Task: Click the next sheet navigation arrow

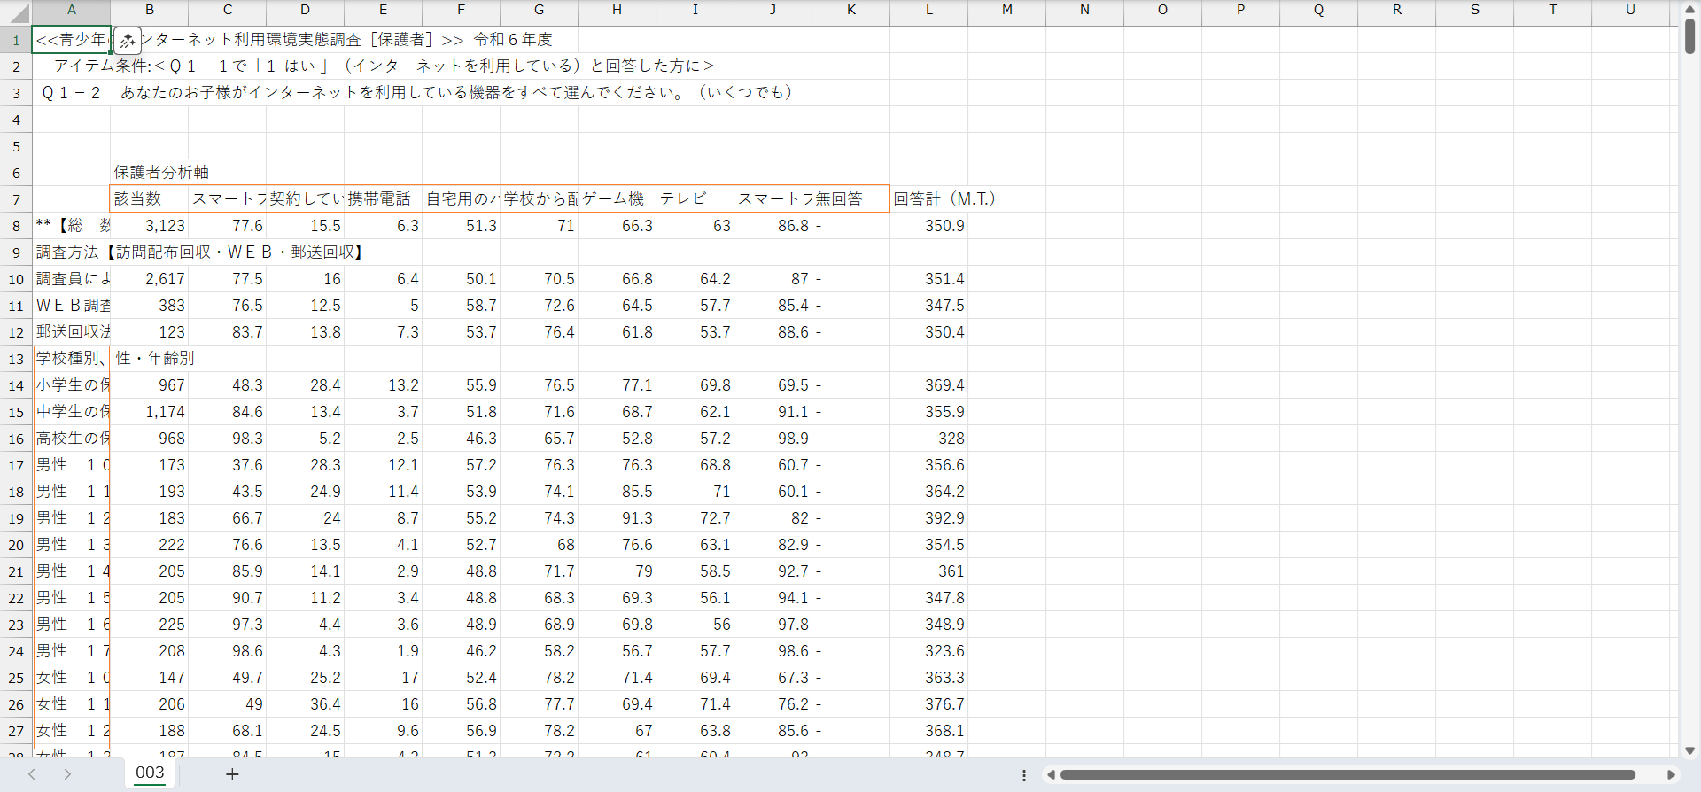Action: (x=67, y=774)
